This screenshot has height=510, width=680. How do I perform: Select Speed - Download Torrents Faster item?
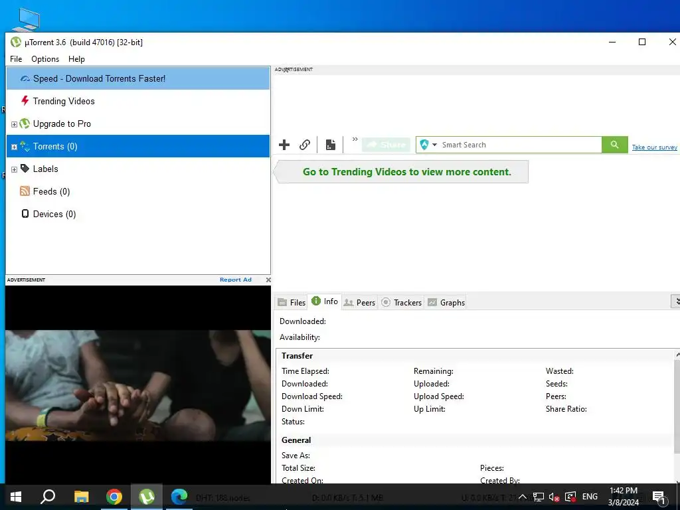[138, 78]
